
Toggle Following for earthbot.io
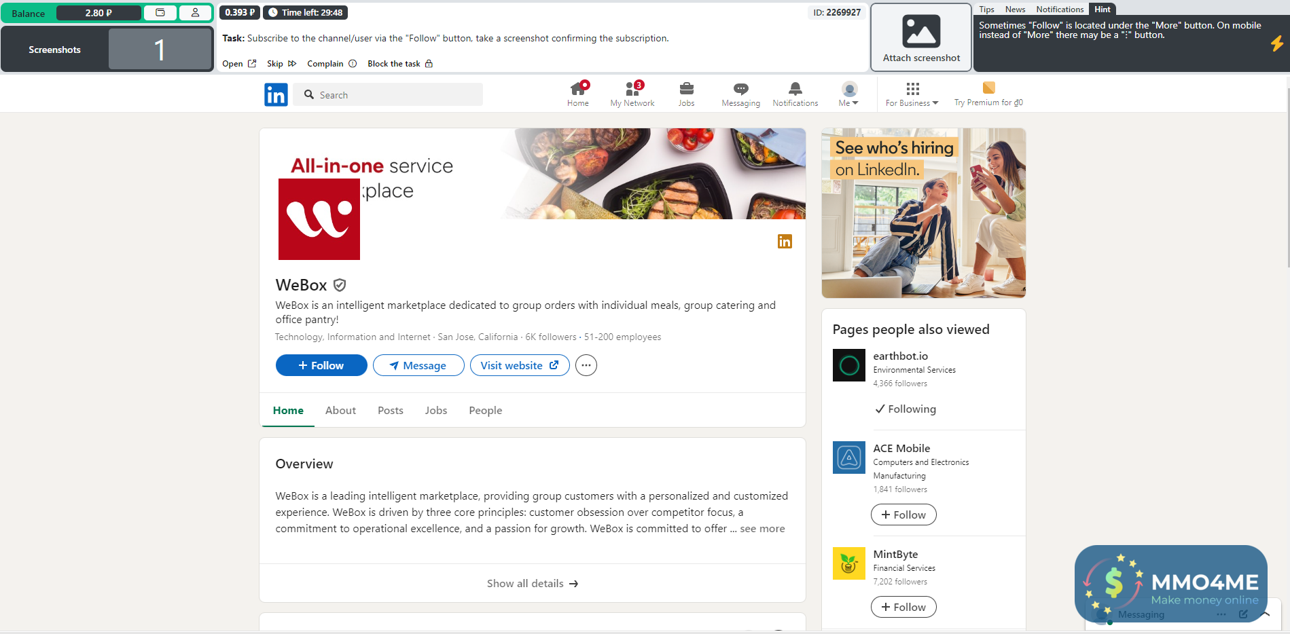click(x=906, y=409)
